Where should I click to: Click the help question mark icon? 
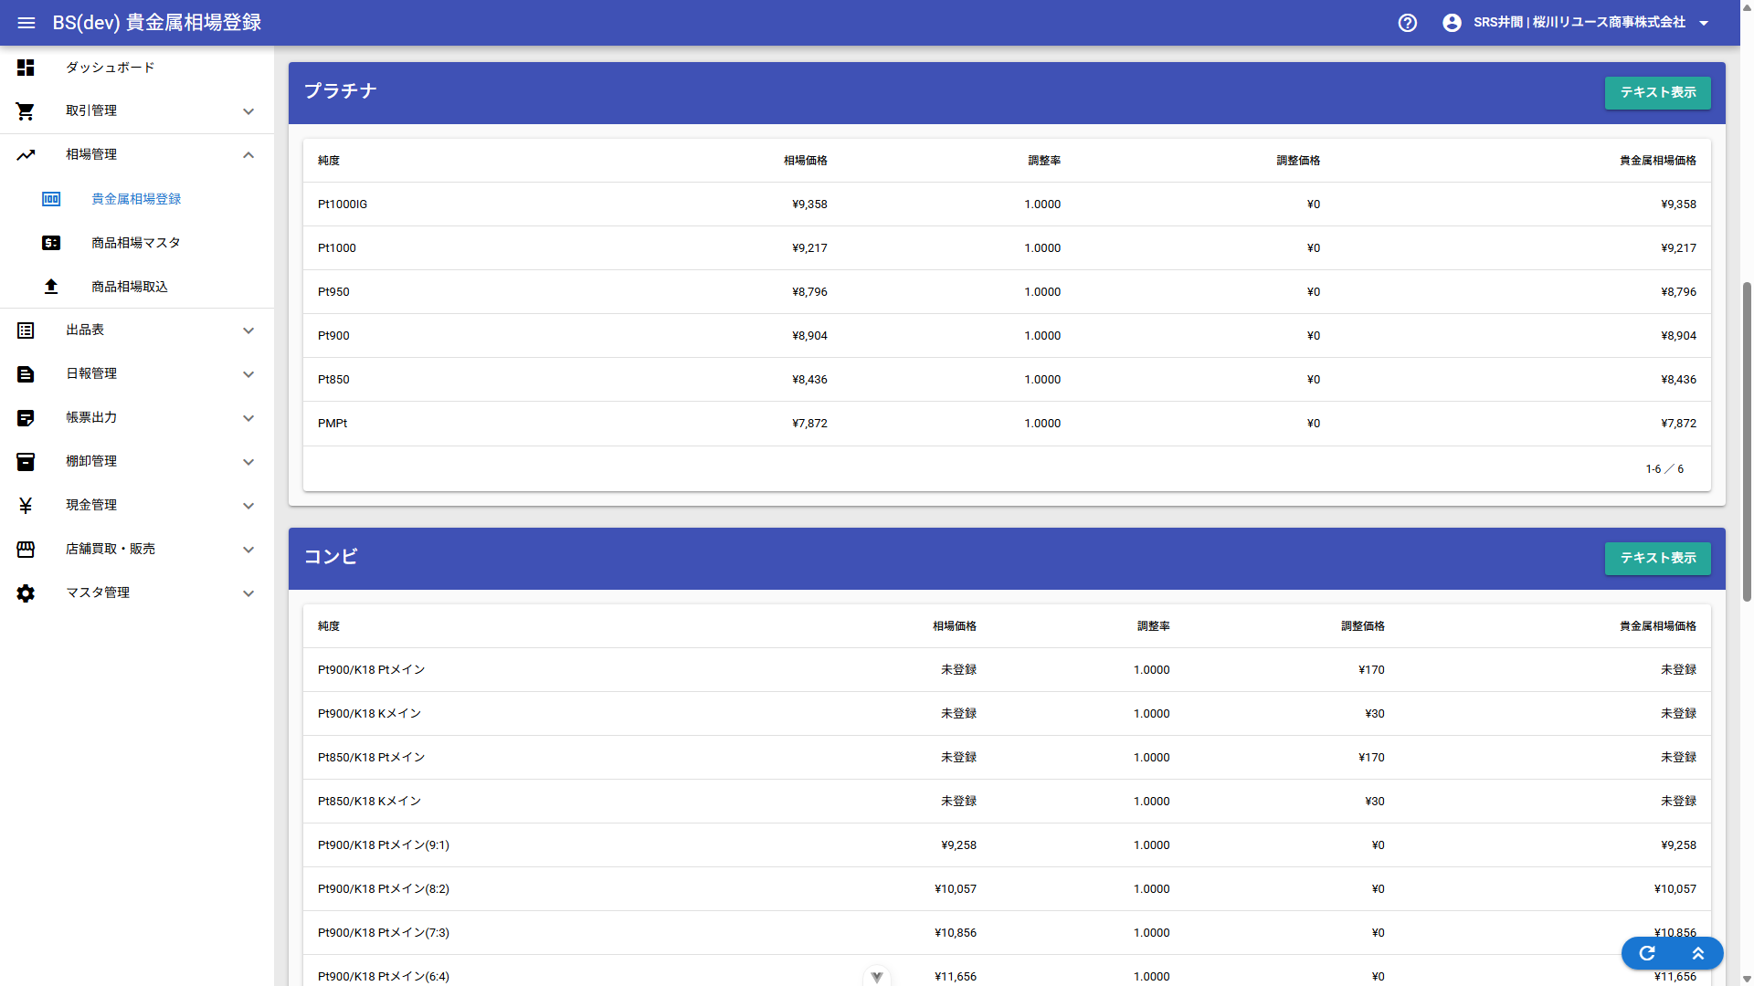1408,23
